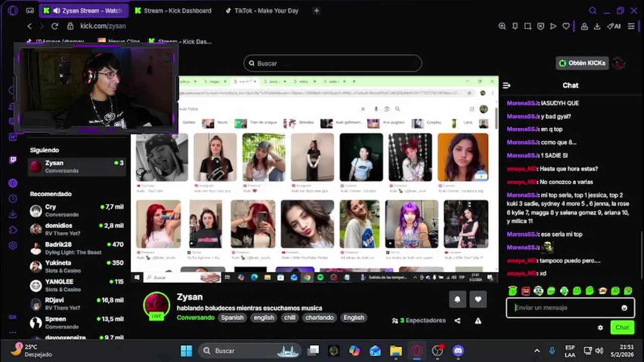
Task: Open Nexus Clips bookmark
Action: click(119, 42)
